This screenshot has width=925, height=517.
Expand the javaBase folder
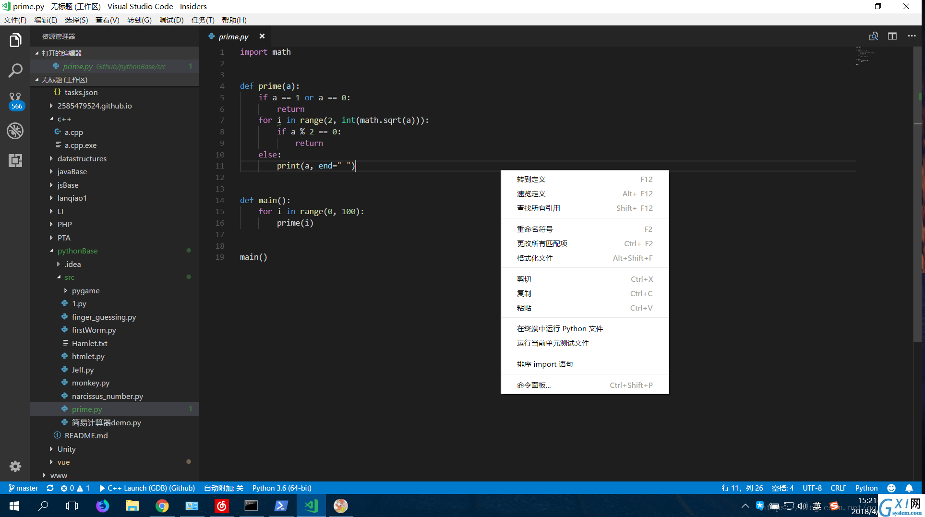tap(115, 171)
